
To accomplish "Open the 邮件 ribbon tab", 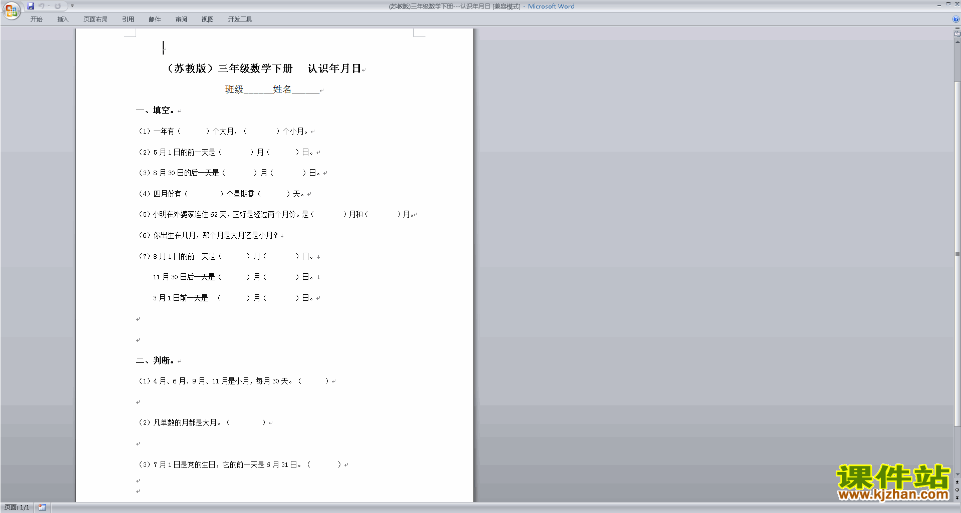I will 155,20.
